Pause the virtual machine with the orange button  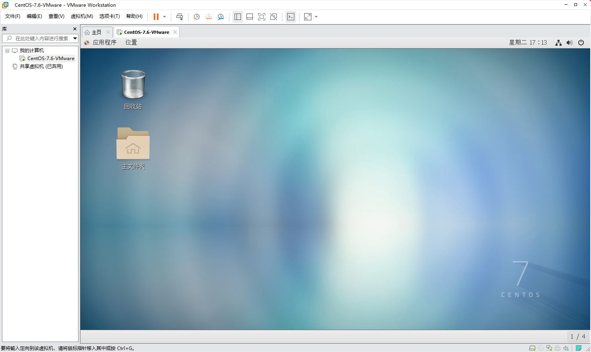click(x=156, y=17)
